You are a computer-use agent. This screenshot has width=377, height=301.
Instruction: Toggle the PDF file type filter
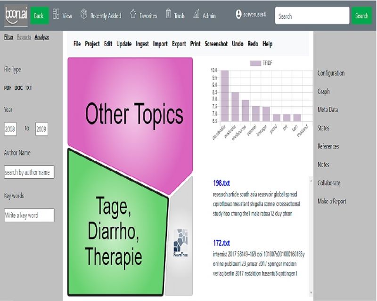tap(8, 88)
